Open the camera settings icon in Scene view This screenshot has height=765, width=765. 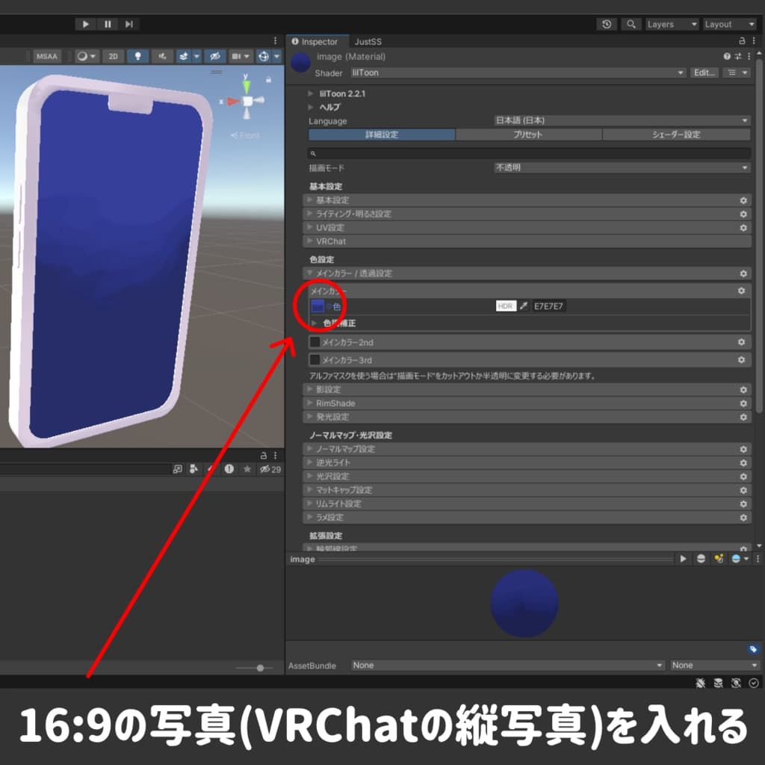pos(238,55)
